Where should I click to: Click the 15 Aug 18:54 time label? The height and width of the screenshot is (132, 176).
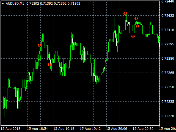click(37, 128)
